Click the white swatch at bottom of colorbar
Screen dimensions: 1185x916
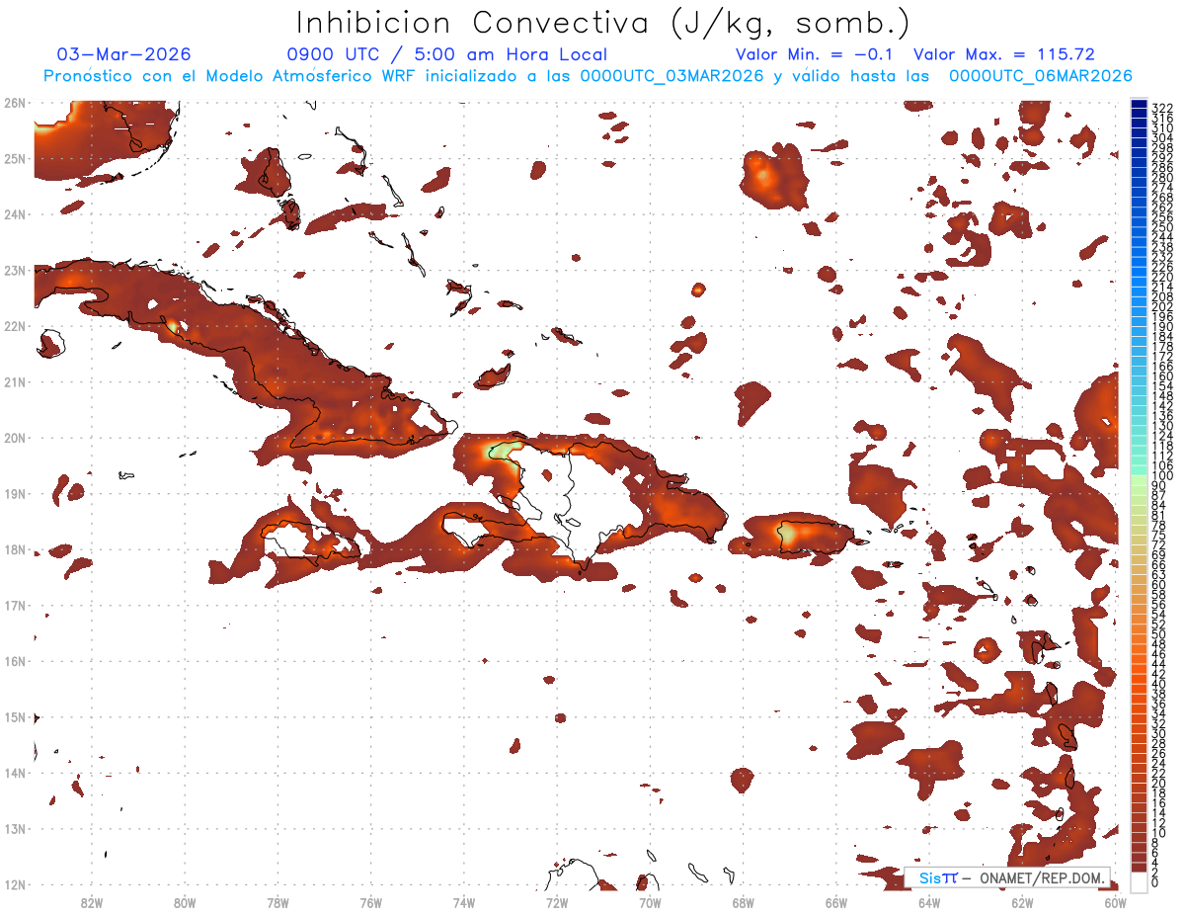(1139, 882)
